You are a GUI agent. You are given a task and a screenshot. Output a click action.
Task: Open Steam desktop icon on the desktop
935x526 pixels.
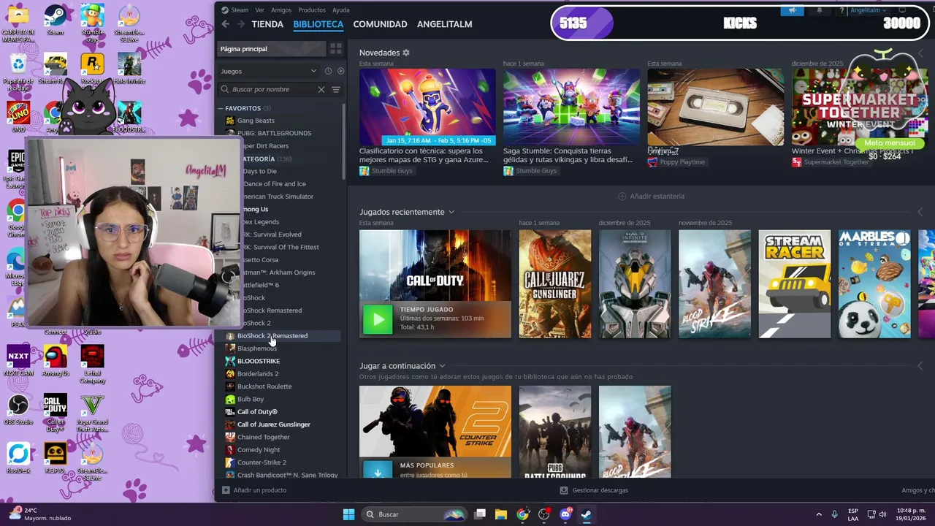pos(55,20)
